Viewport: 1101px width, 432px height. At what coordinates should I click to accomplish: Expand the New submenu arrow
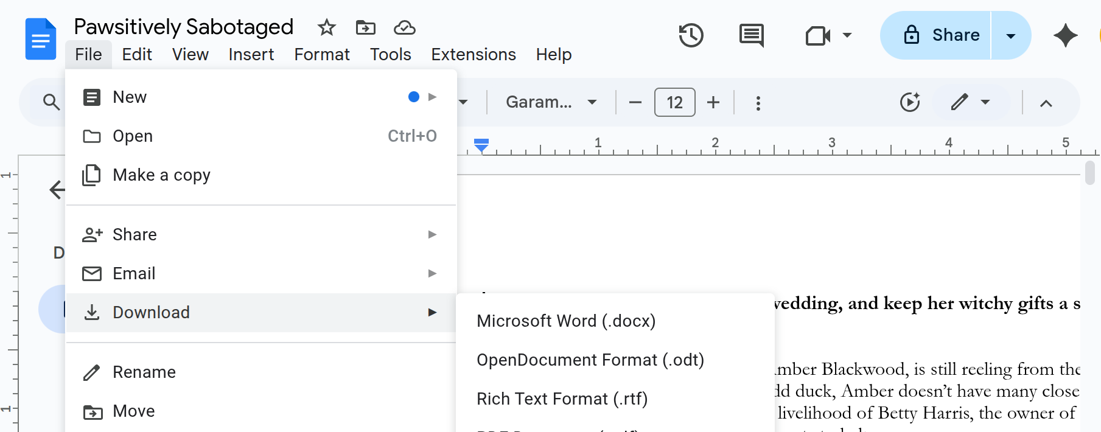[x=432, y=97]
